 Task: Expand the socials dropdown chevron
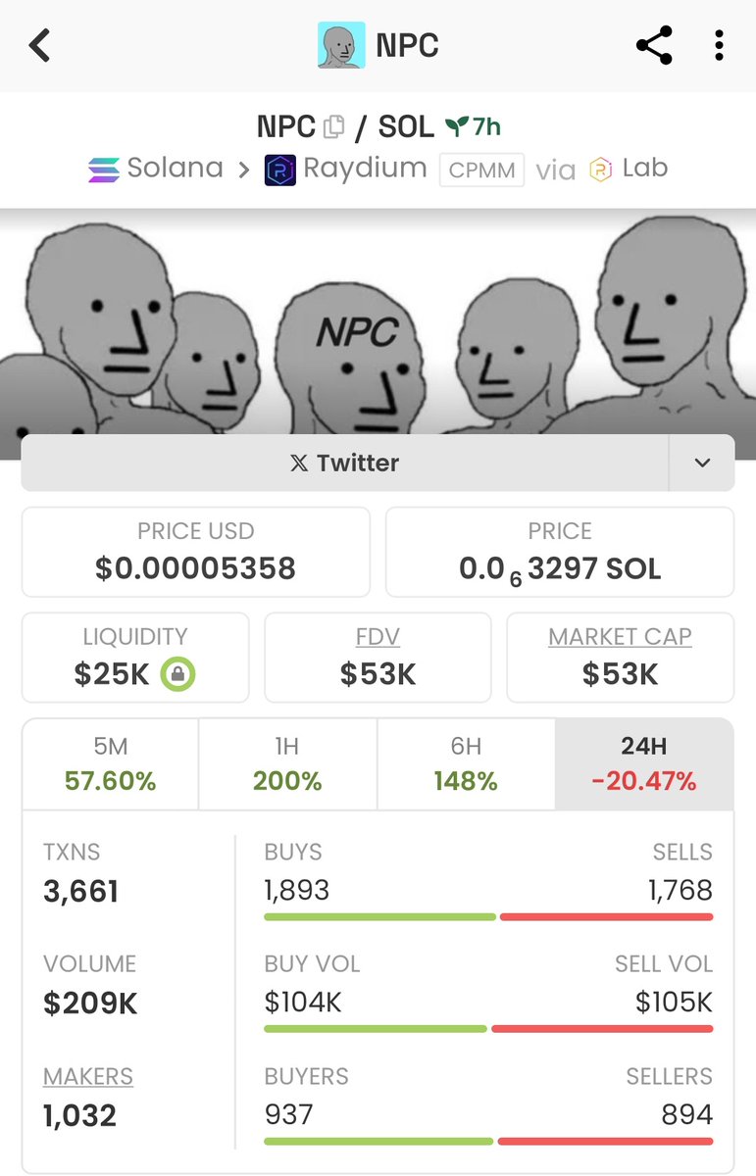click(702, 463)
